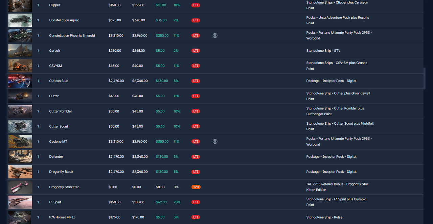Open the E1 Spirit thumbnail
Viewport: 433px width, 224px height.
tap(20, 202)
